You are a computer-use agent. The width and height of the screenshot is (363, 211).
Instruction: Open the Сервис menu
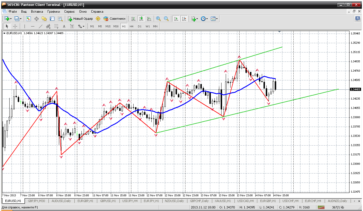(69, 12)
